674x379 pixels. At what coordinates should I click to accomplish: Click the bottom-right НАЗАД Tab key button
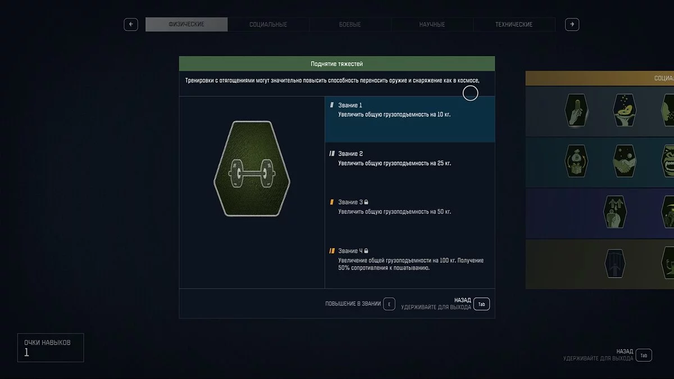tap(644, 355)
